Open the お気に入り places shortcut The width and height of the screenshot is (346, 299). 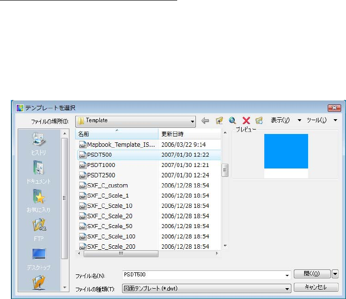[39, 201]
